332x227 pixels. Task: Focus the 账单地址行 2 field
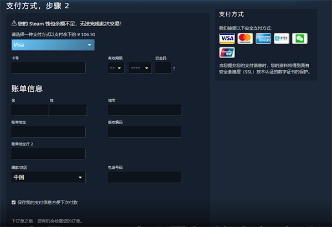[x=48, y=154]
